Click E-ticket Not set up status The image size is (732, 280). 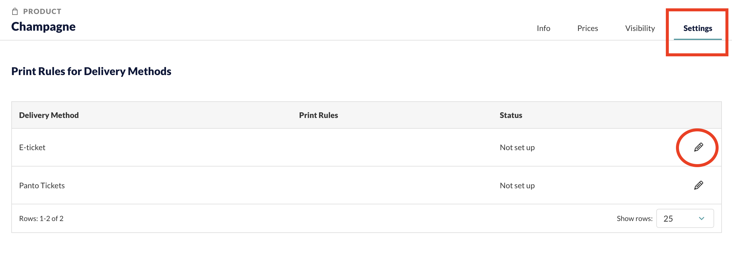(517, 147)
